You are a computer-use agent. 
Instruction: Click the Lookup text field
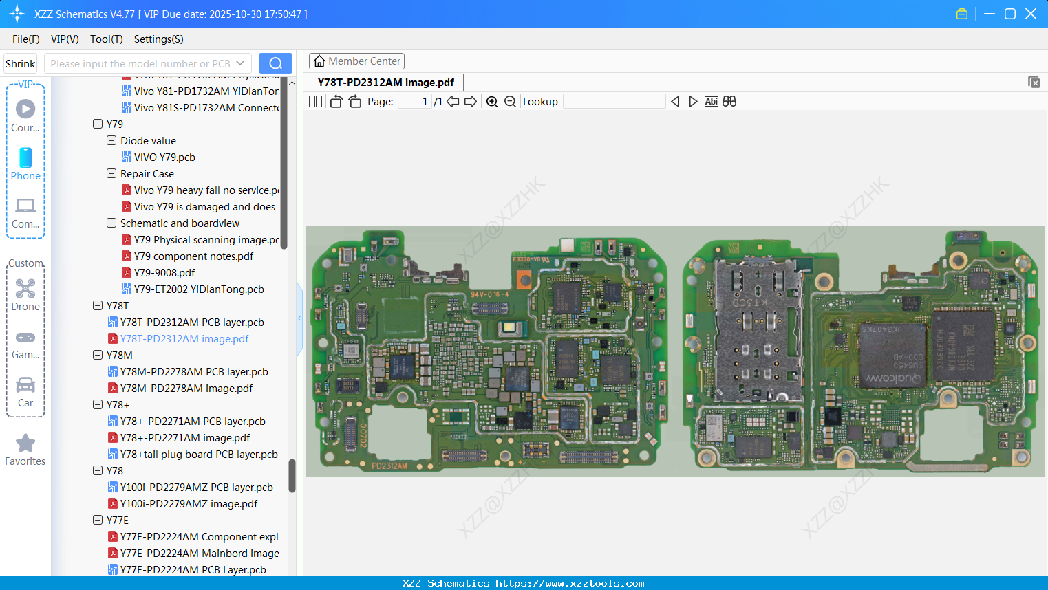[614, 102]
